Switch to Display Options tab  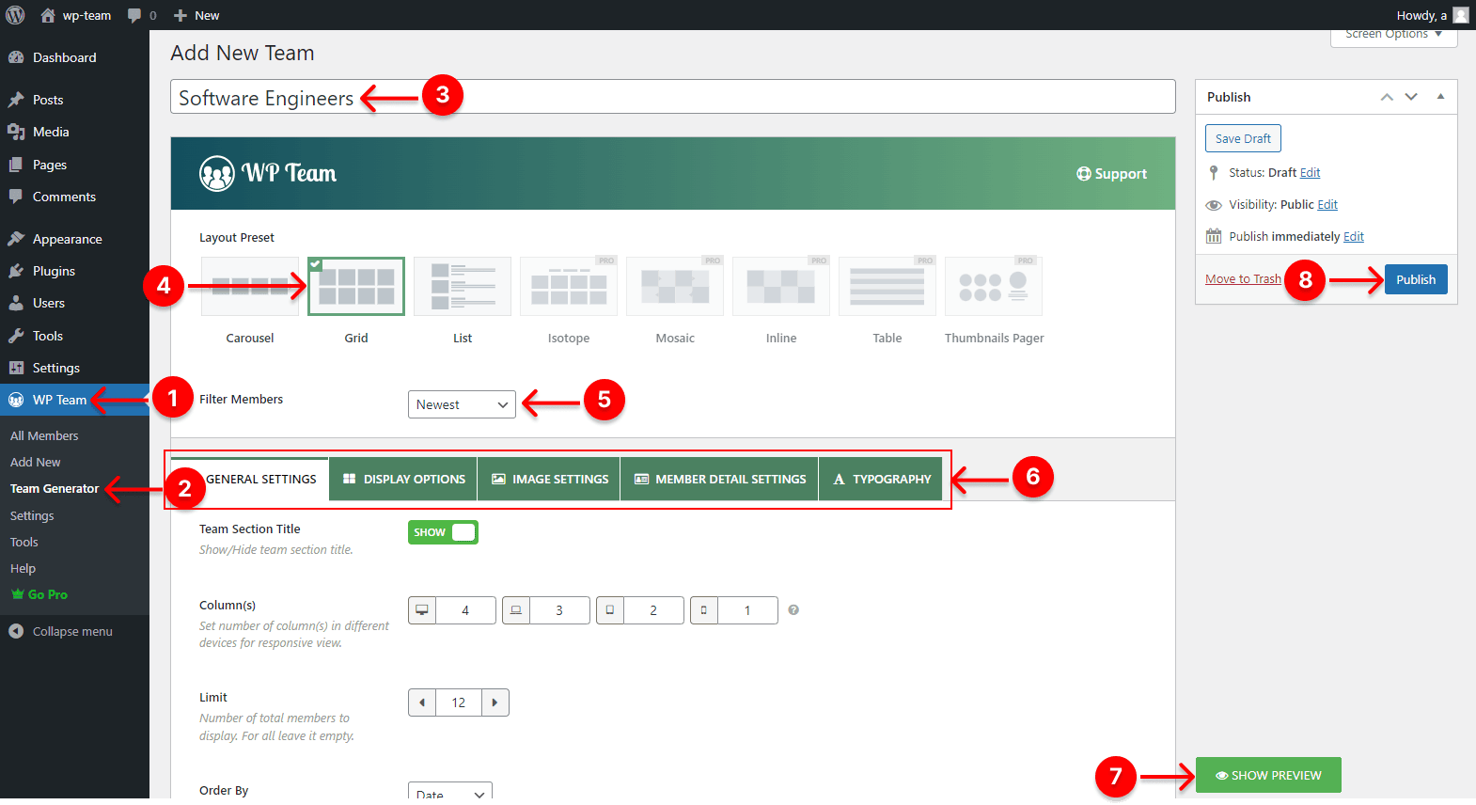tap(403, 479)
